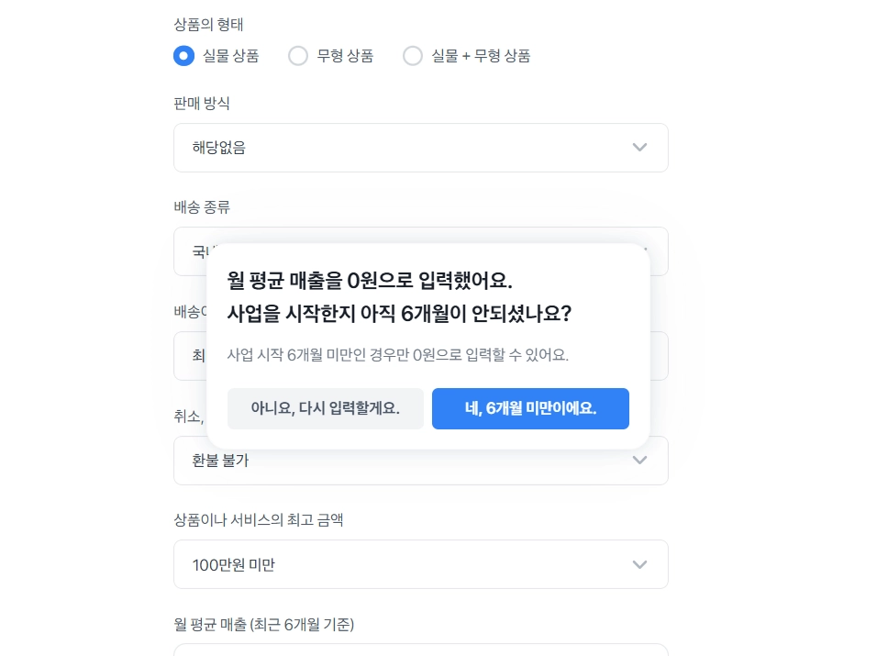Open the 100만원 미만 maximum price dropdown

tap(420, 564)
